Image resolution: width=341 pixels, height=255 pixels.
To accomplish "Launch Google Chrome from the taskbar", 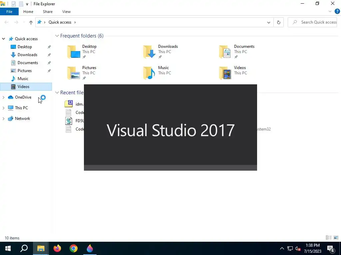I will tap(74, 248).
